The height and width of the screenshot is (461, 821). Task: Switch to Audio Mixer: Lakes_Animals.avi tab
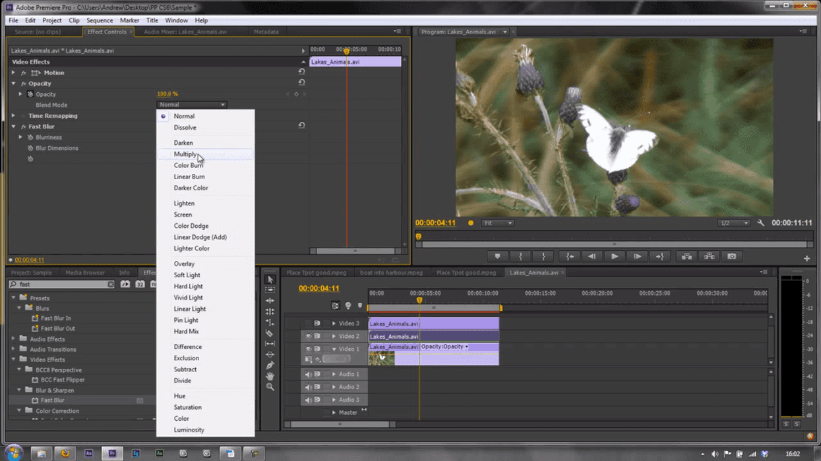tap(185, 32)
